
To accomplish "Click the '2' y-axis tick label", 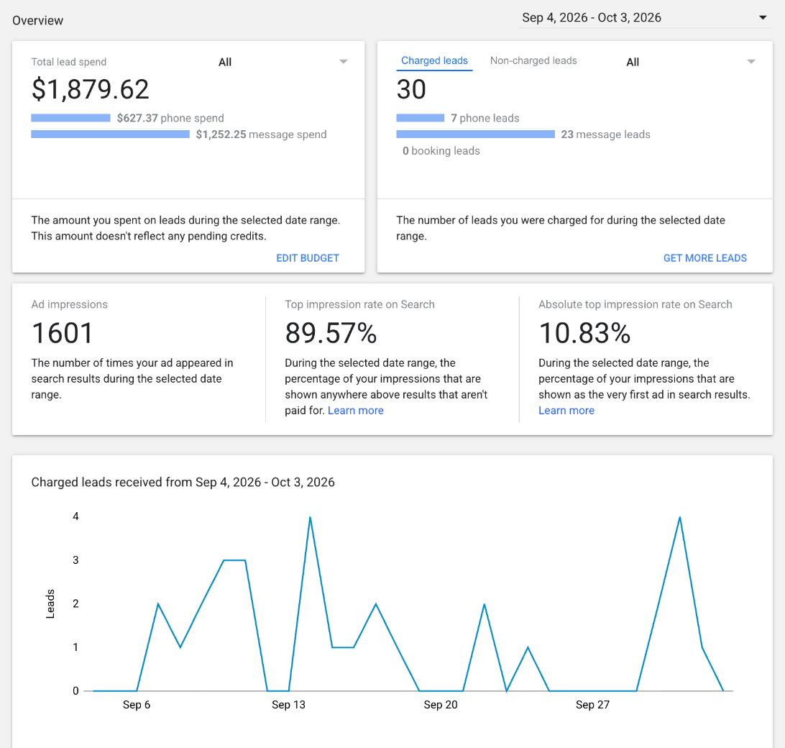I will 75,603.
